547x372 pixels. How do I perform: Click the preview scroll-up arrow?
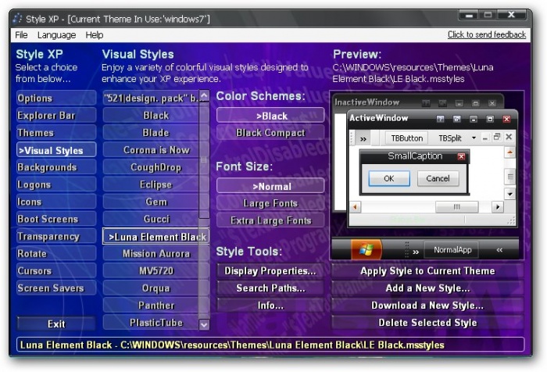(x=509, y=152)
